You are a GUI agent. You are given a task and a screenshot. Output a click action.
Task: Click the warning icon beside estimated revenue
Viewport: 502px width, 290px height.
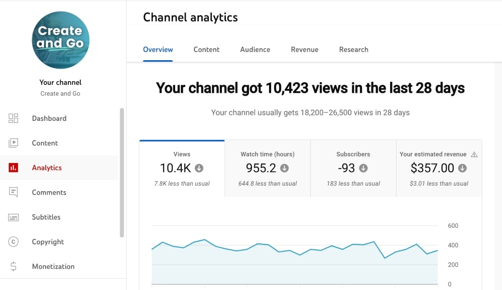474,154
